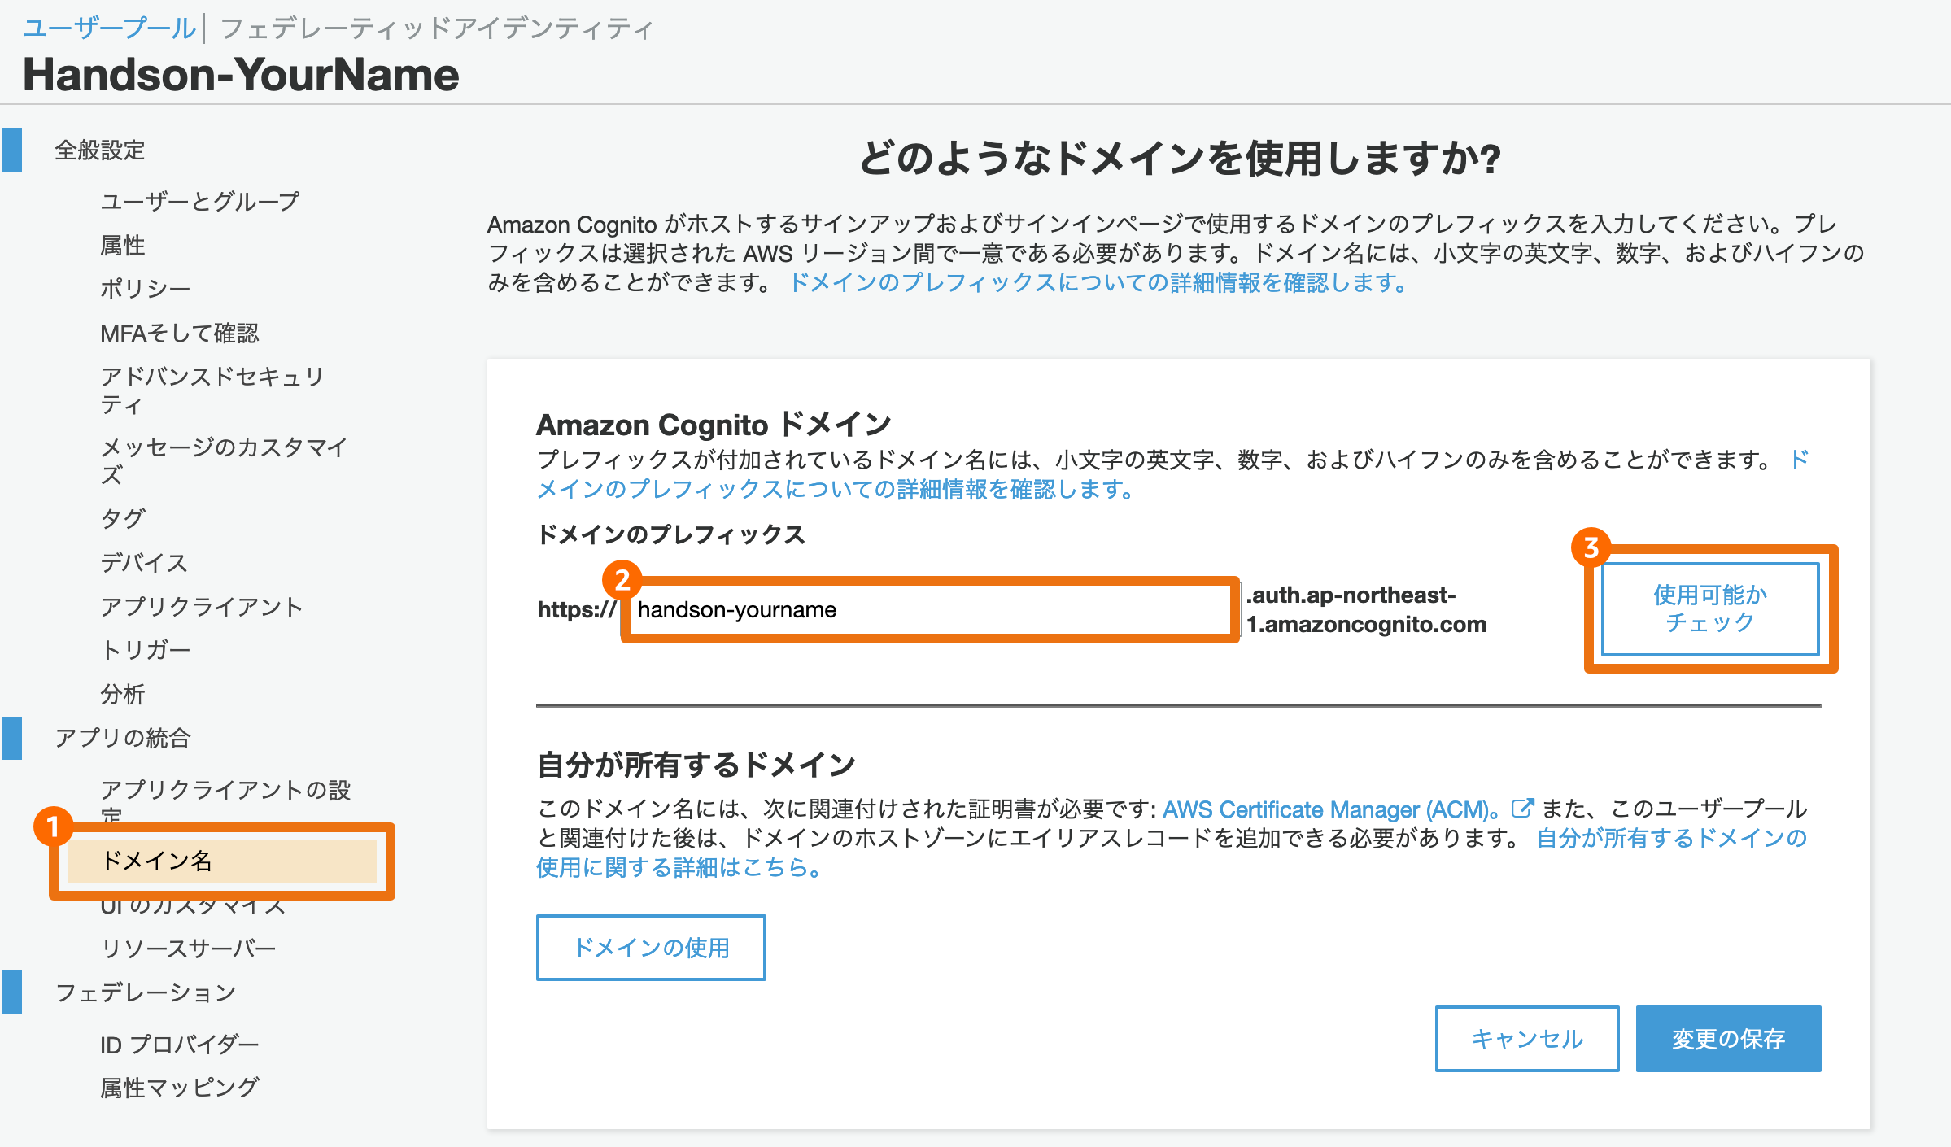Open ユーザーとグループ settings
The height and width of the screenshot is (1147, 1951).
coord(200,201)
